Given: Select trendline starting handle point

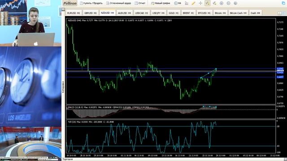Looking at the screenshot, I should 201,78.
